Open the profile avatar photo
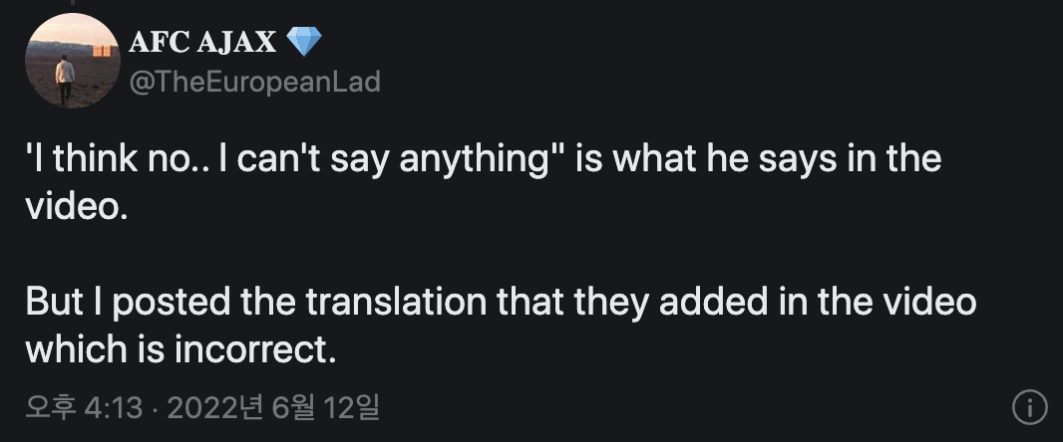This screenshot has height=442, width=1063. pos(72,61)
